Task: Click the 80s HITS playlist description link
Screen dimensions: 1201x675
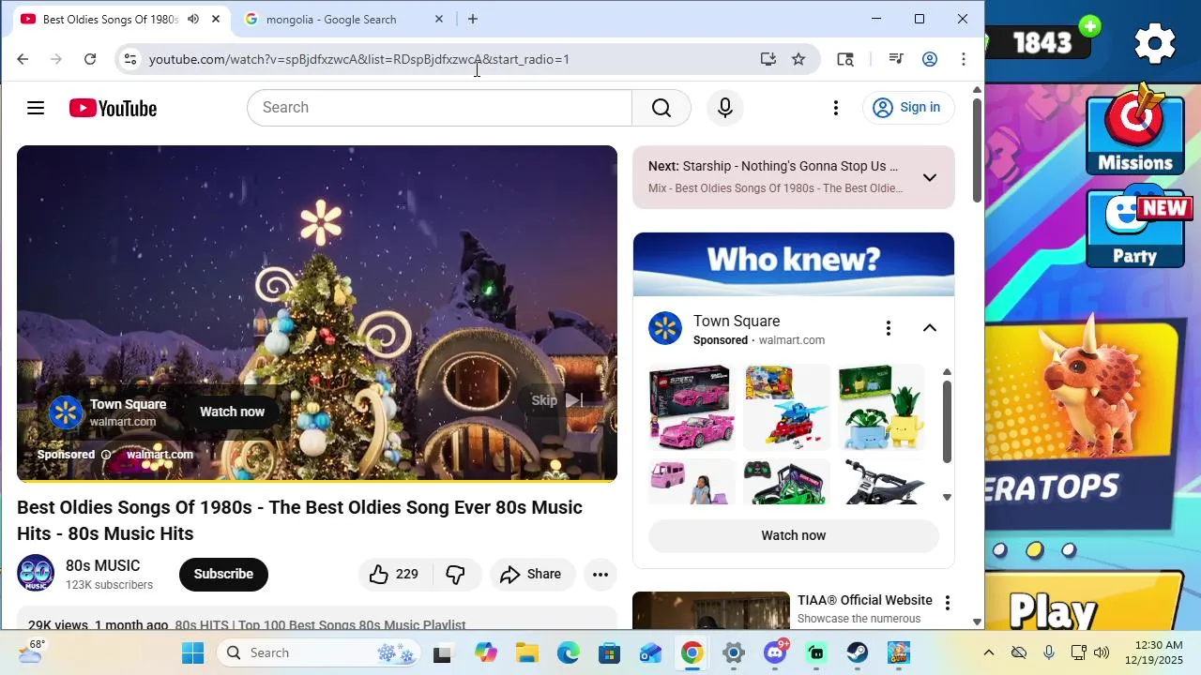Action: click(320, 624)
